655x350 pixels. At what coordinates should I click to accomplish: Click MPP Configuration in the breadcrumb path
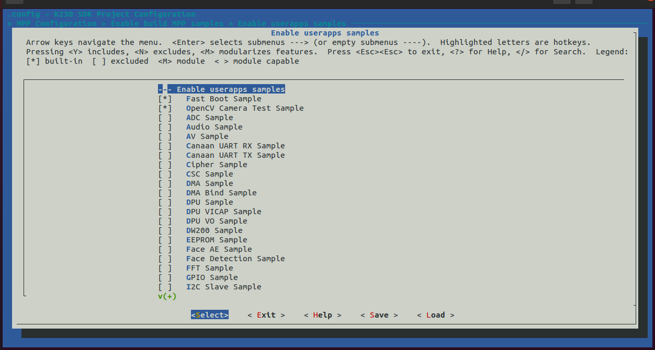[56, 24]
